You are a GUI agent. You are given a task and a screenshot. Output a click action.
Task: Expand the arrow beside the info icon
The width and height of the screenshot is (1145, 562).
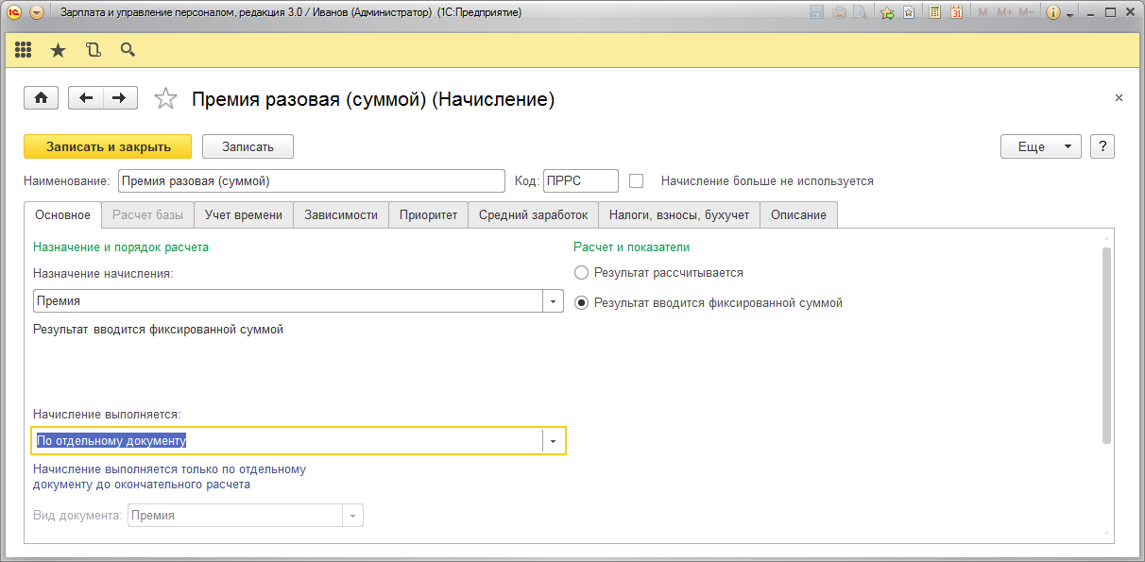(1070, 13)
